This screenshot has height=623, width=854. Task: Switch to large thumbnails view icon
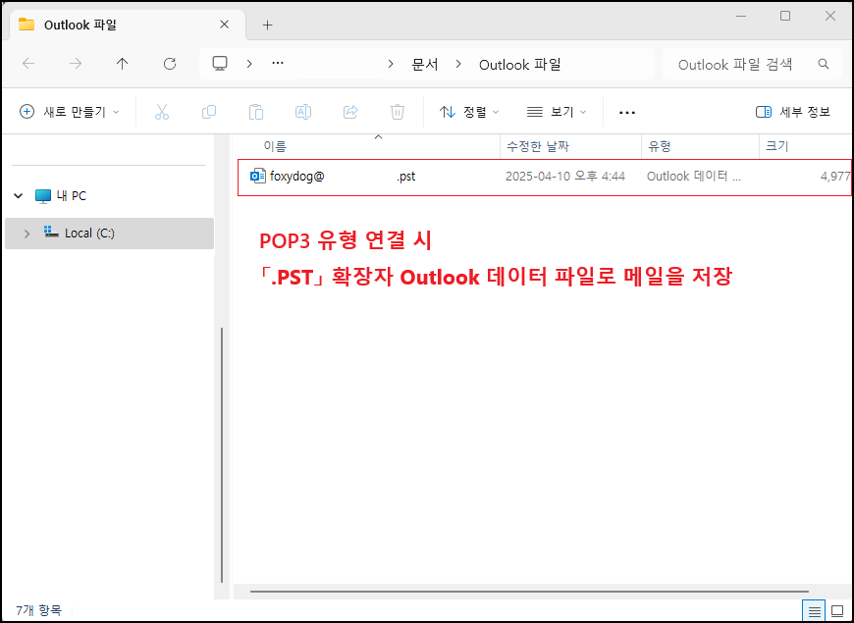click(837, 611)
